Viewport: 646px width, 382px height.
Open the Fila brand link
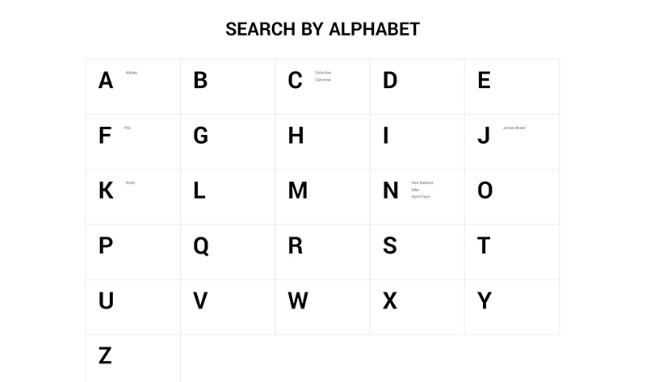128,128
